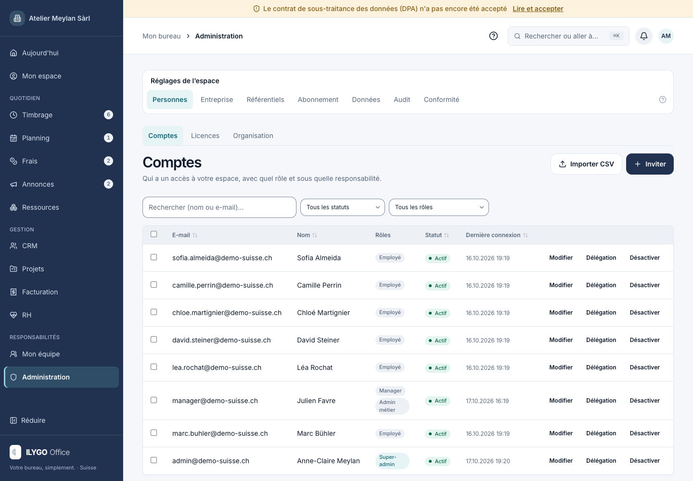This screenshot has height=481, width=693.
Task: Click the Importer CSV button
Action: [586, 164]
